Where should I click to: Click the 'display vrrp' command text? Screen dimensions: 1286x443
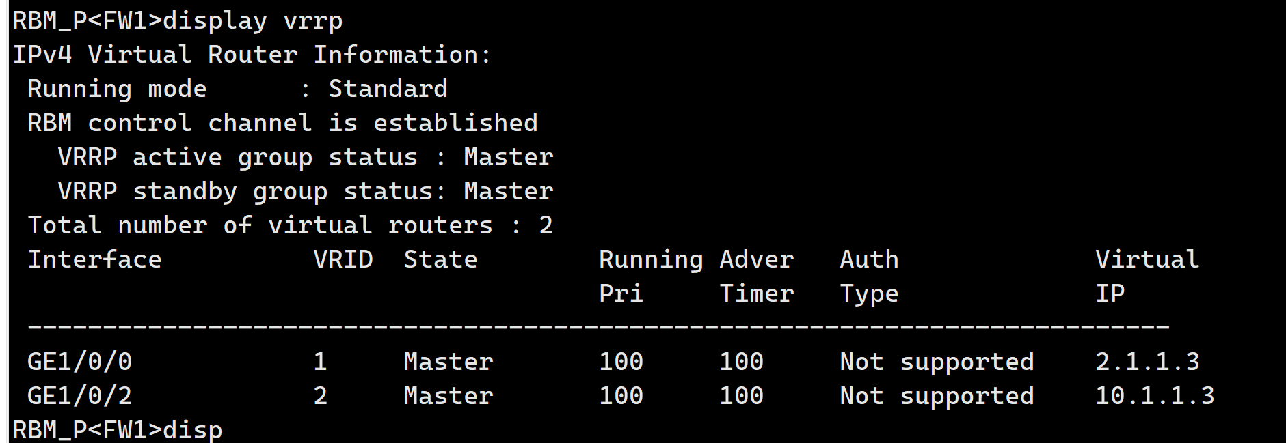(x=252, y=21)
